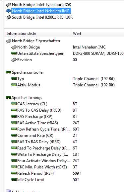Click the memory icon next to Speicher Timings
Screen dimensions: 124x192
[9, 97]
